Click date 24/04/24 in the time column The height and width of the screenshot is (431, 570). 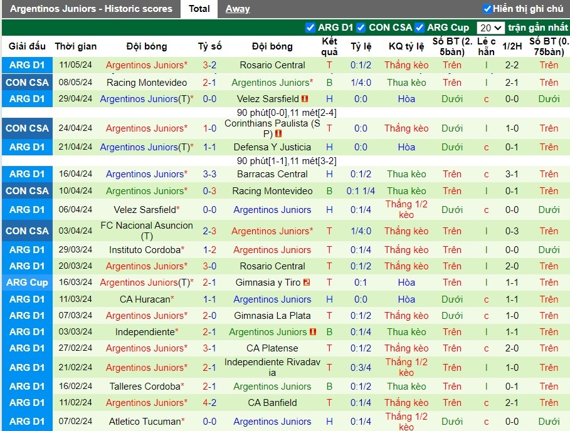pos(75,128)
